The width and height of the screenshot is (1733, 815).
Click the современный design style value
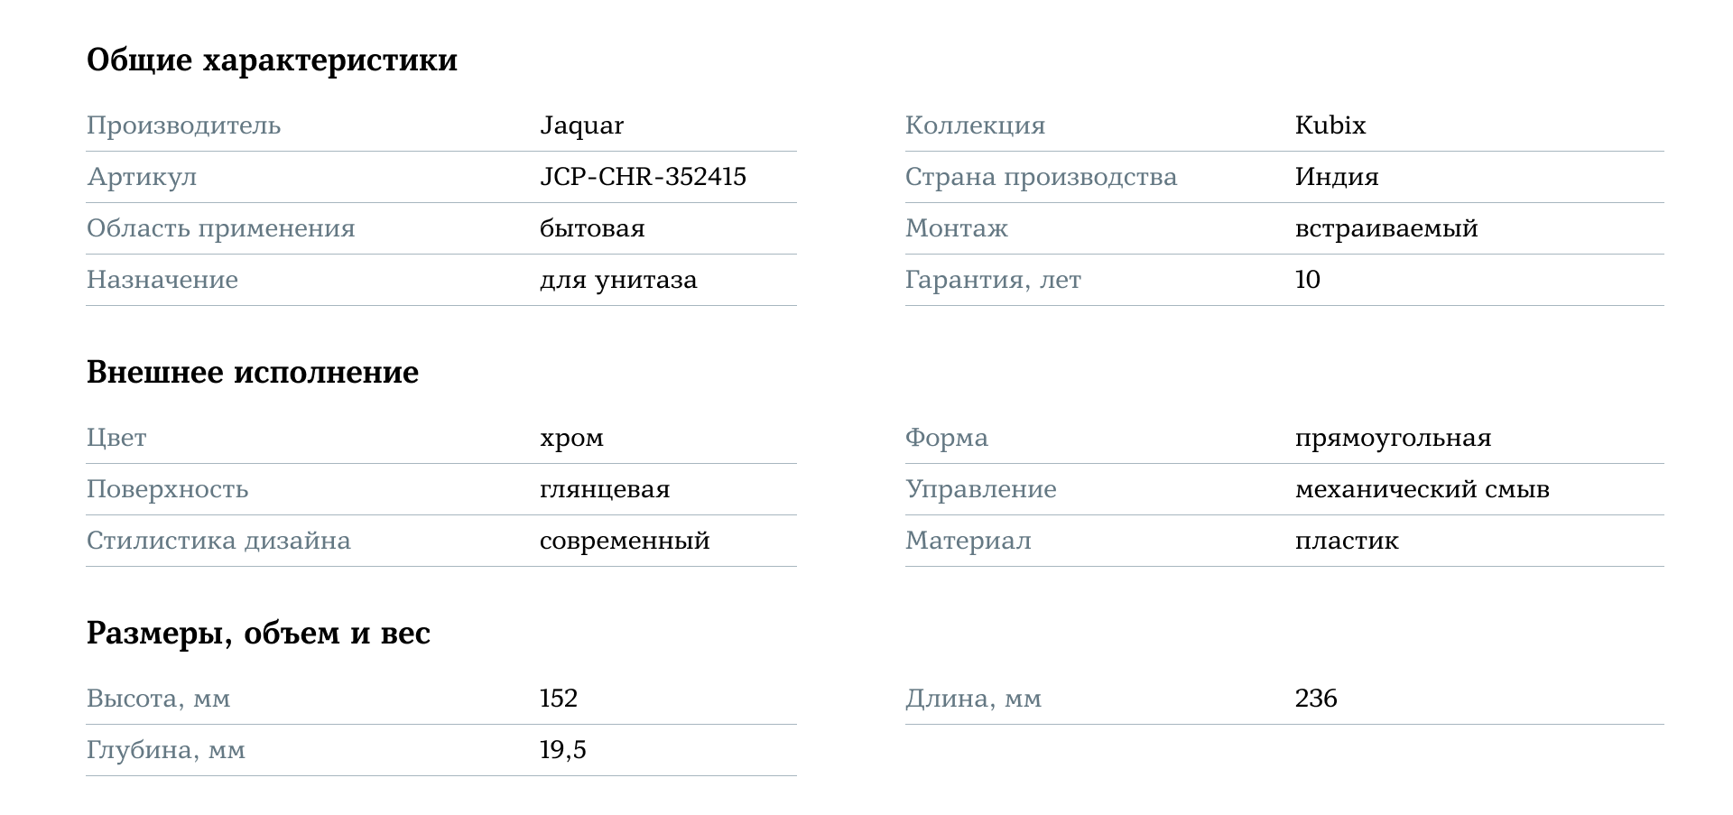pos(625,541)
